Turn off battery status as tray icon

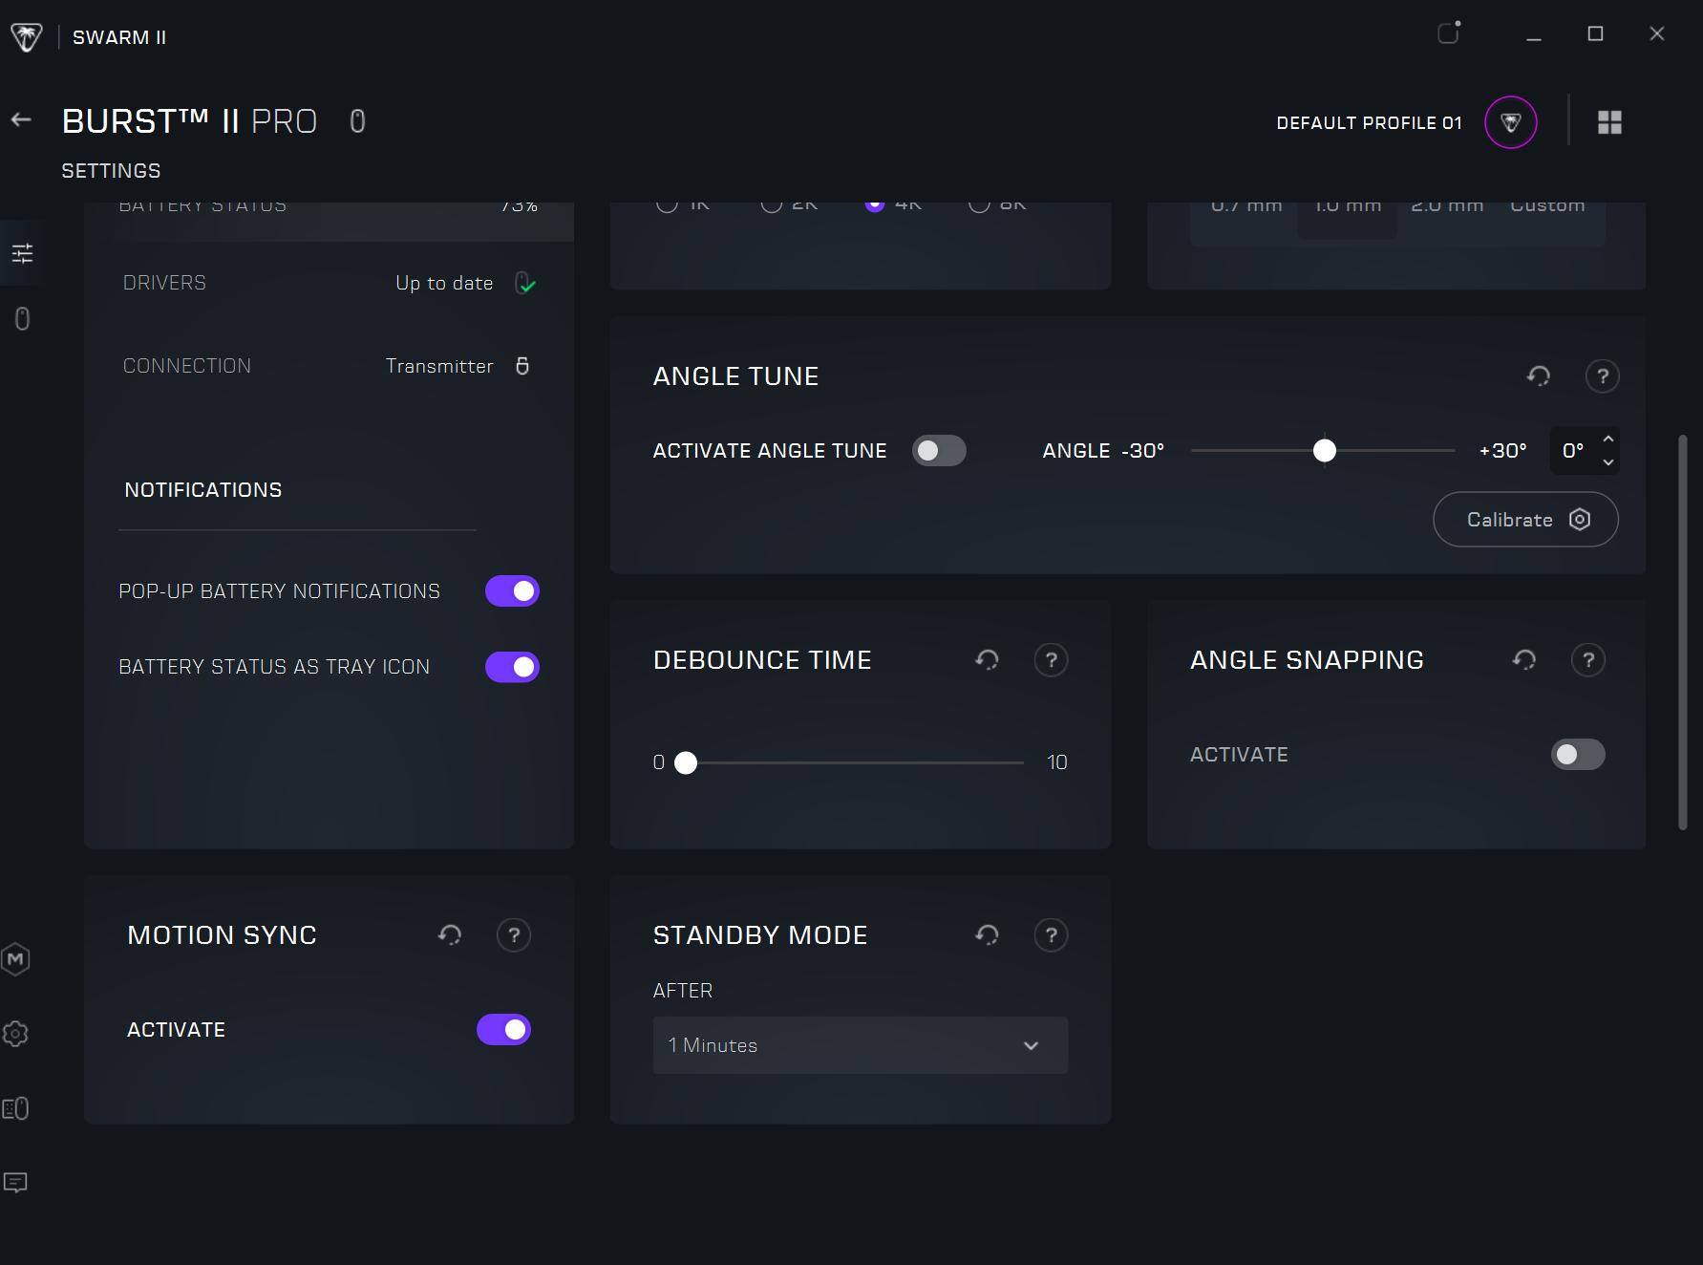coord(512,667)
